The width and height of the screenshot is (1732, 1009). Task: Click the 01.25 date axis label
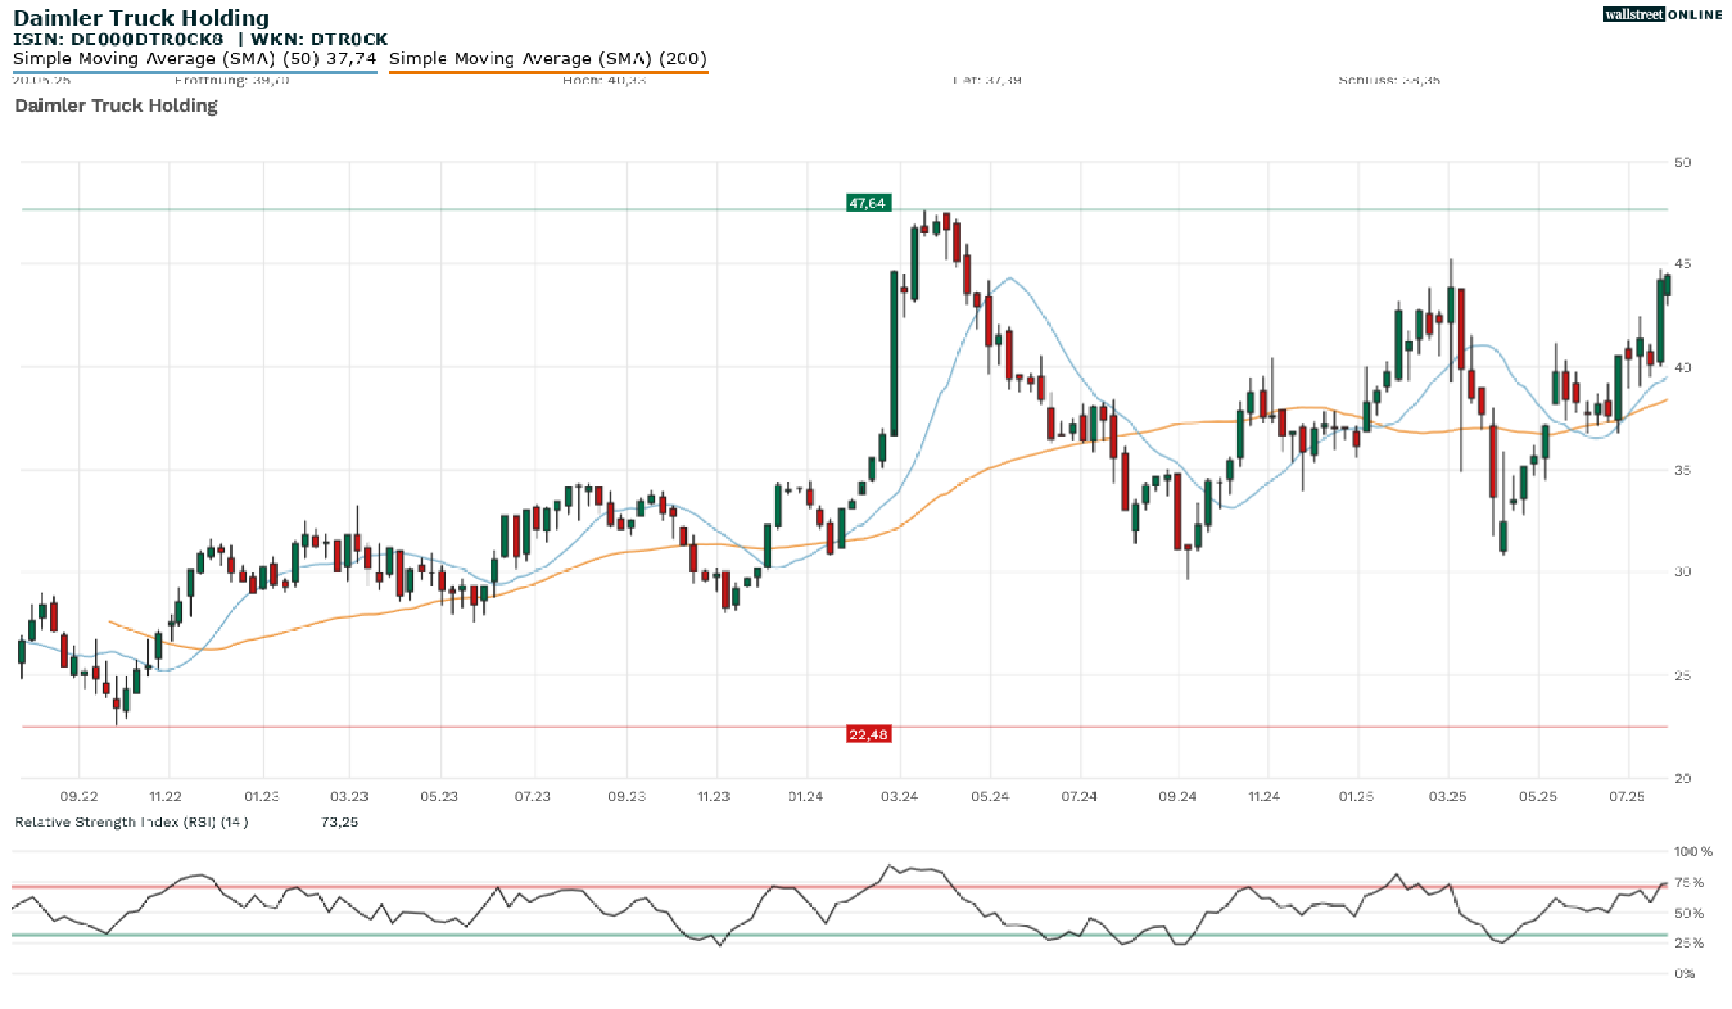(1357, 796)
